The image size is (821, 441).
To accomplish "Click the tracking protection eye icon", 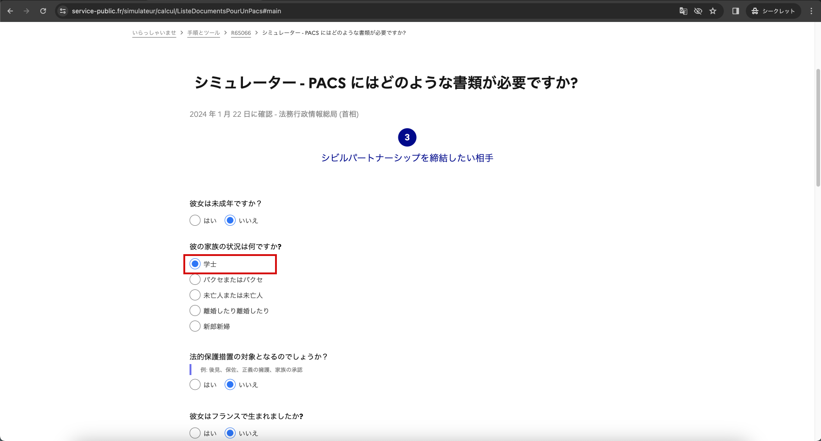I will (x=698, y=11).
